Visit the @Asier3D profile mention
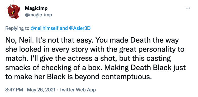This screenshot has width=198, height=97. pyautogui.click(x=80, y=28)
